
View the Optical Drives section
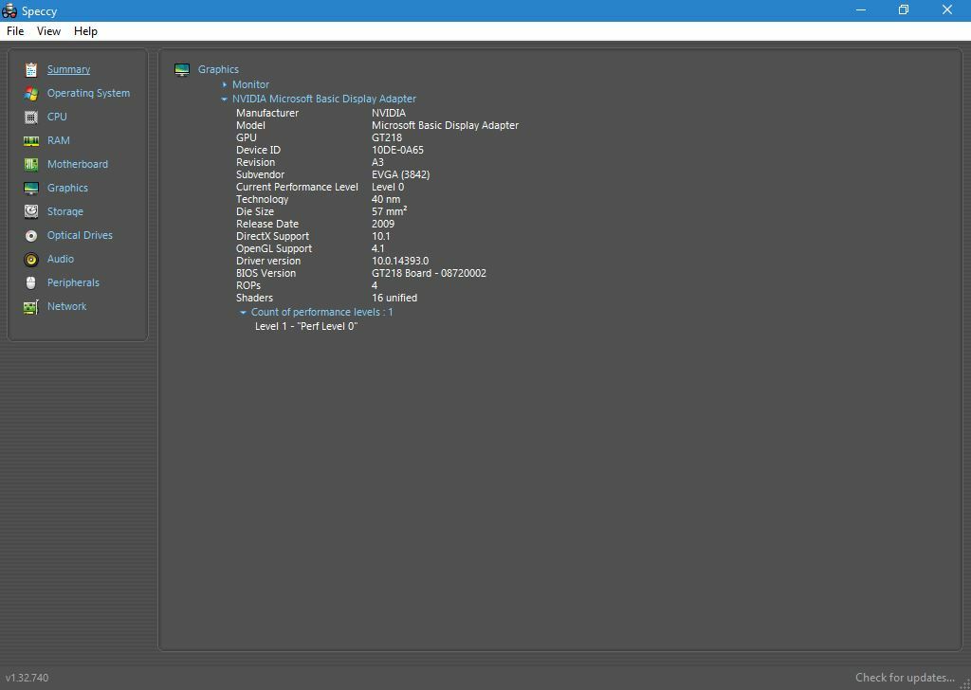click(x=80, y=235)
